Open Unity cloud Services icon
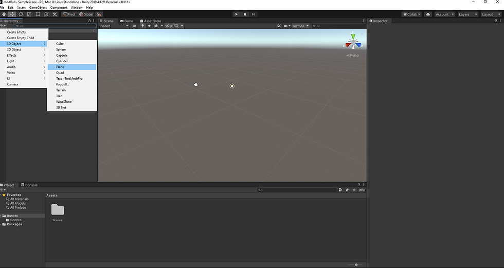The height and width of the screenshot is (268, 504). [428, 14]
